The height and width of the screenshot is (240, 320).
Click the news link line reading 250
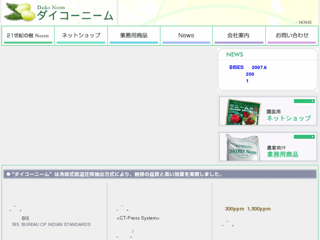(250, 74)
